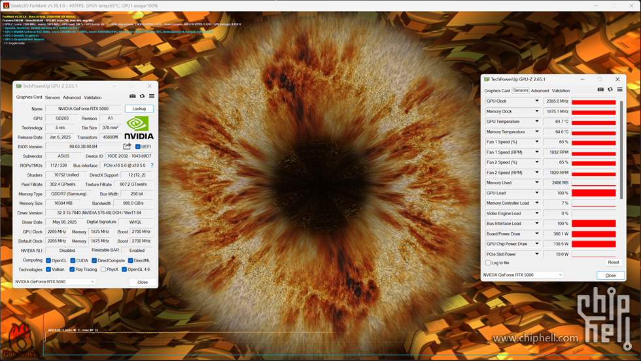
Task: Toggle Vulkan technology checkbox
Action: (x=48, y=269)
